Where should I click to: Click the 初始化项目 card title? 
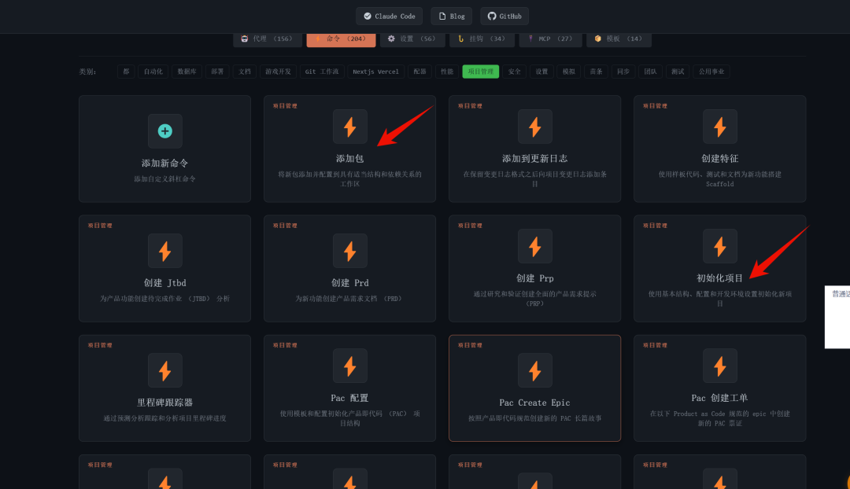pyautogui.click(x=720, y=278)
